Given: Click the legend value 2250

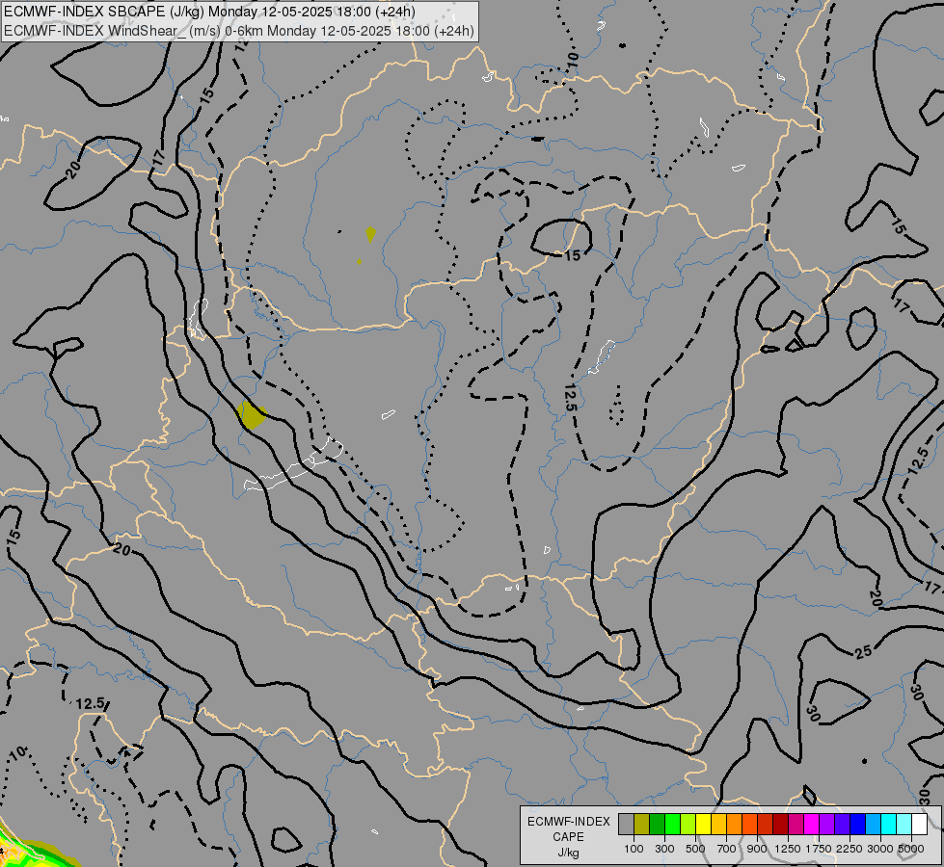Looking at the screenshot, I should [x=850, y=849].
